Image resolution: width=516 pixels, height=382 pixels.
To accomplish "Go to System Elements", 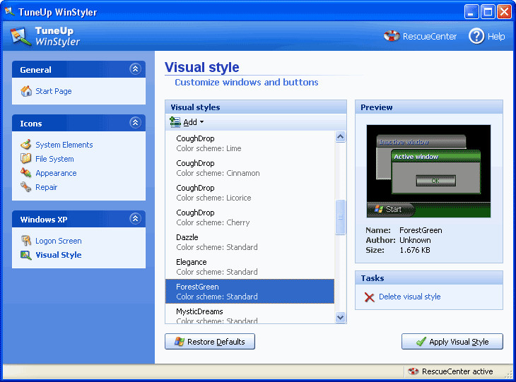I will (x=64, y=145).
